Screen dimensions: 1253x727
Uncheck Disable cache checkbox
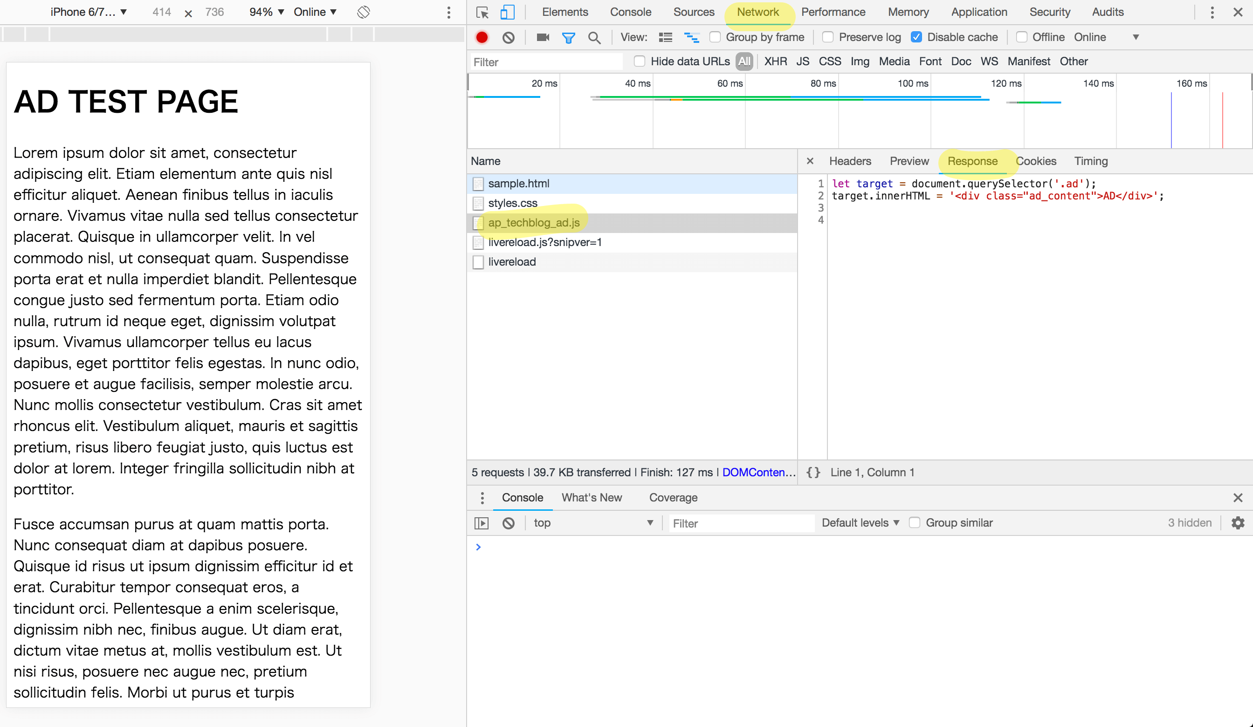[x=916, y=37]
